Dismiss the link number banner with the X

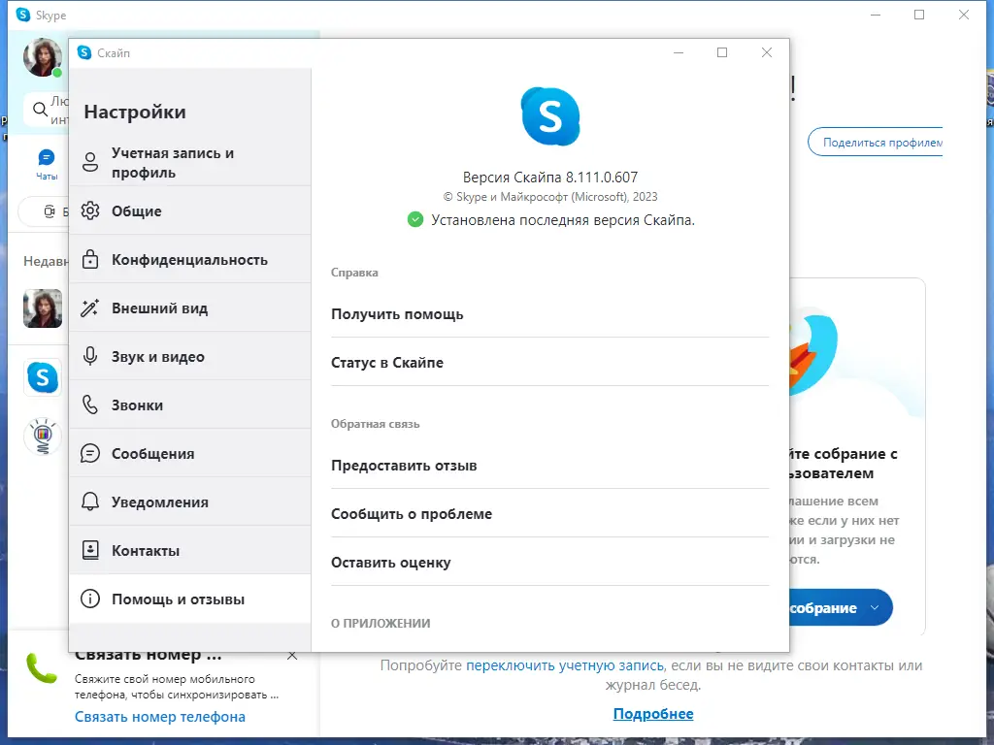292,656
